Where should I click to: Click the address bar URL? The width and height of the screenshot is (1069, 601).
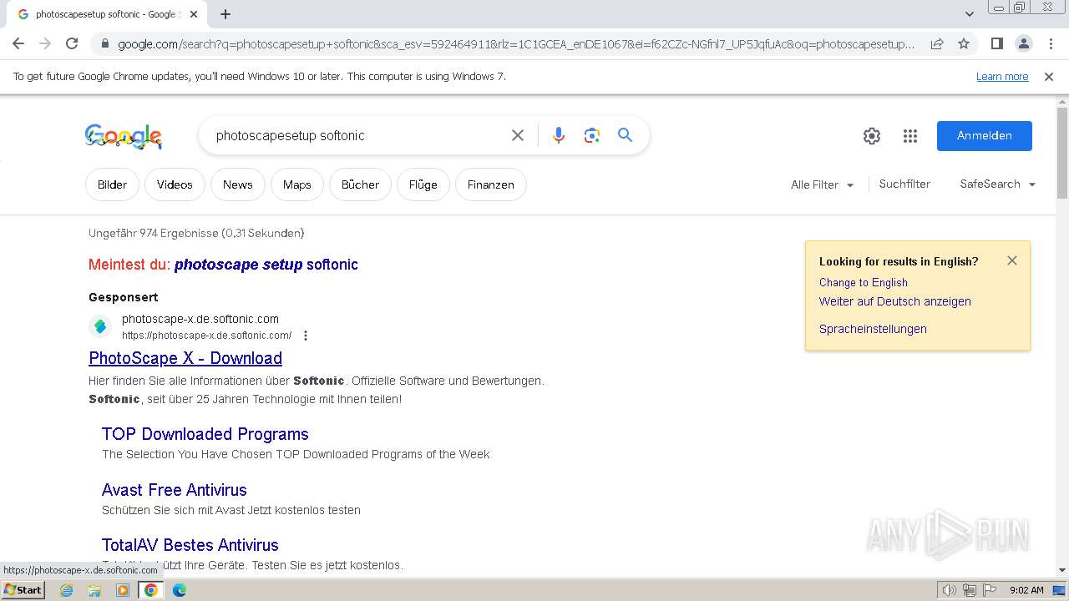point(516,44)
